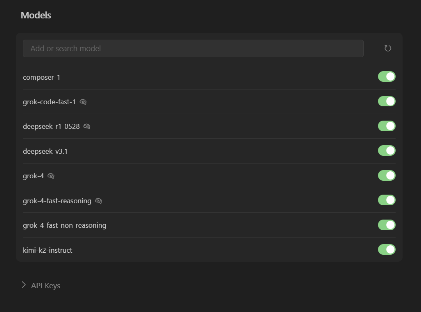Disable the kimi-k2-instruct model

point(387,249)
